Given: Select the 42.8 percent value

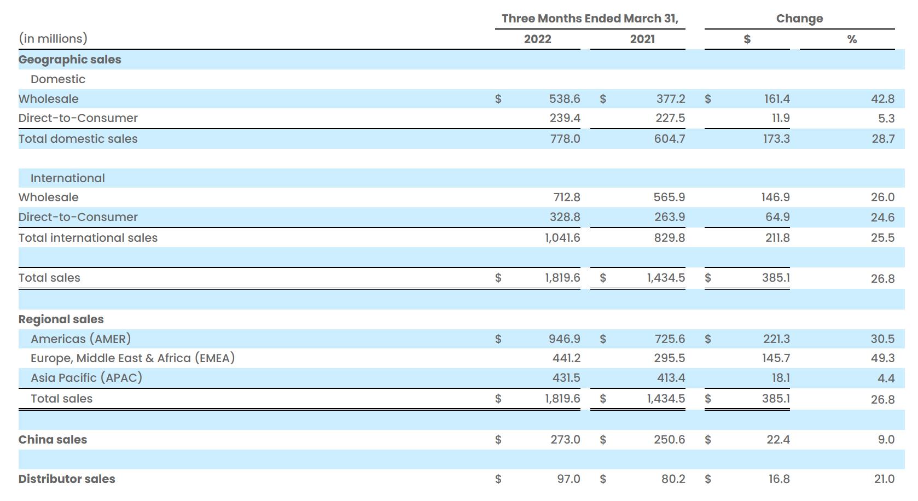Looking at the screenshot, I should pos(882,99).
